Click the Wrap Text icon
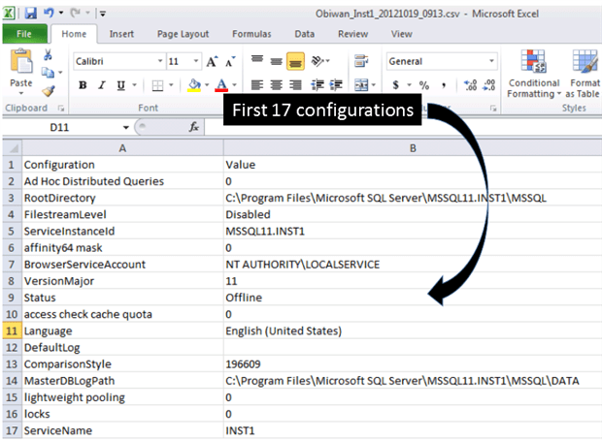 coord(361,61)
